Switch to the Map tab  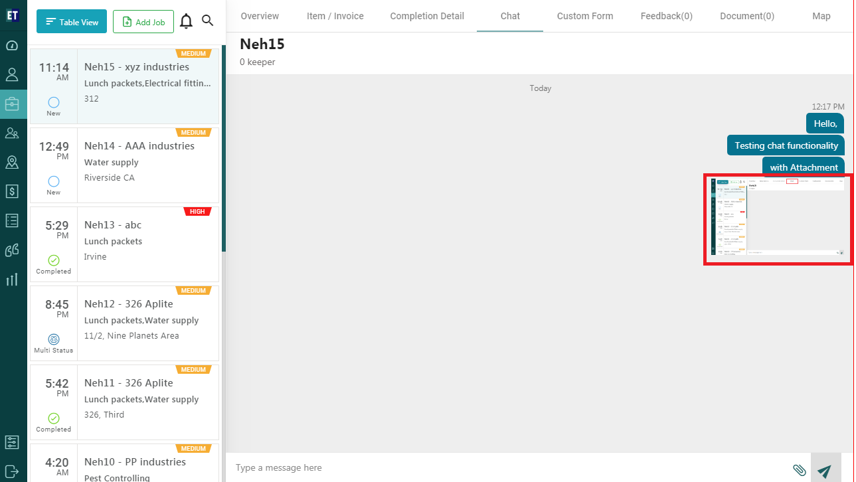[x=821, y=16]
